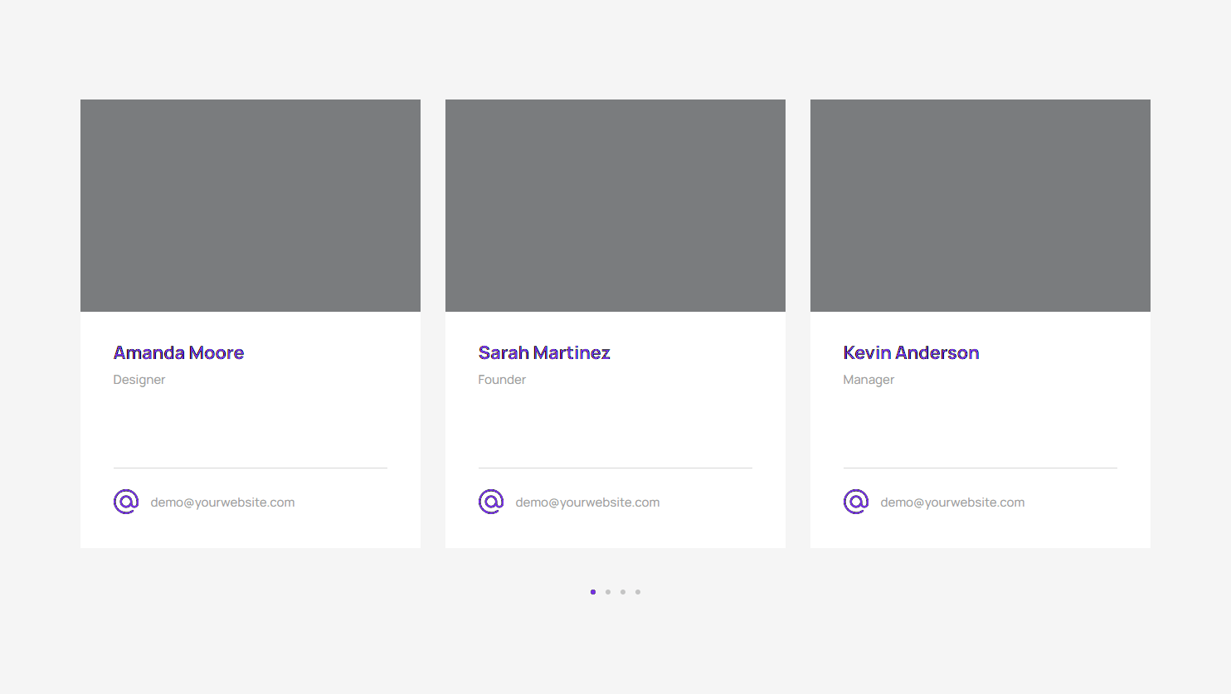Image resolution: width=1231 pixels, height=694 pixels.
Task: Click the Manager role label
Action: click(x=869, y=380)
